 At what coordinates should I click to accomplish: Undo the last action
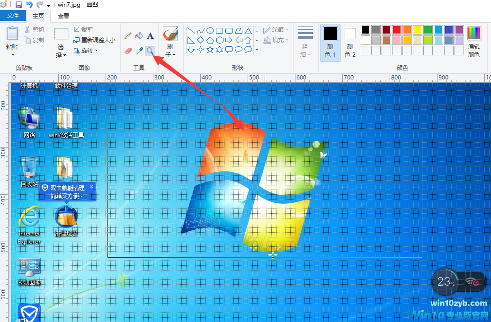(x=29, y=5)
